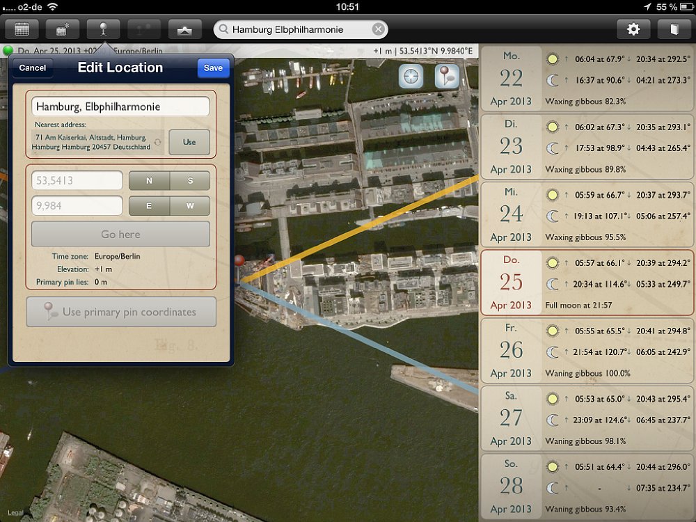The width and height of the screenshot is (696, 522).
Task: Select S latitude hemisphere
Action: [x=190, y=181]
